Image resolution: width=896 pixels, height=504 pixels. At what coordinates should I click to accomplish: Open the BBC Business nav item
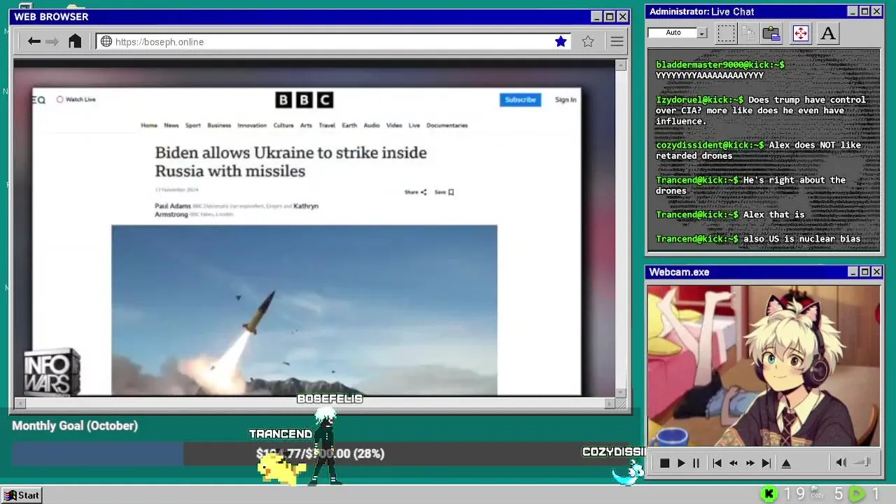[x=219, y=125]
